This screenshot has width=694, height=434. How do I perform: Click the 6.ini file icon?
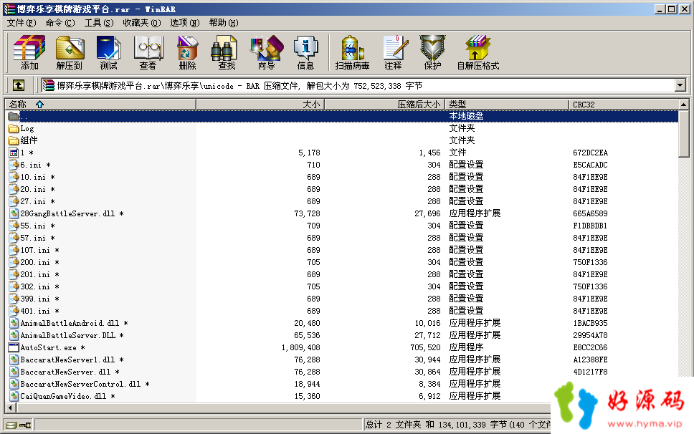[14, 165]
